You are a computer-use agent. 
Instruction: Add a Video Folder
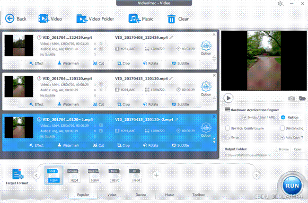(95, 19)
